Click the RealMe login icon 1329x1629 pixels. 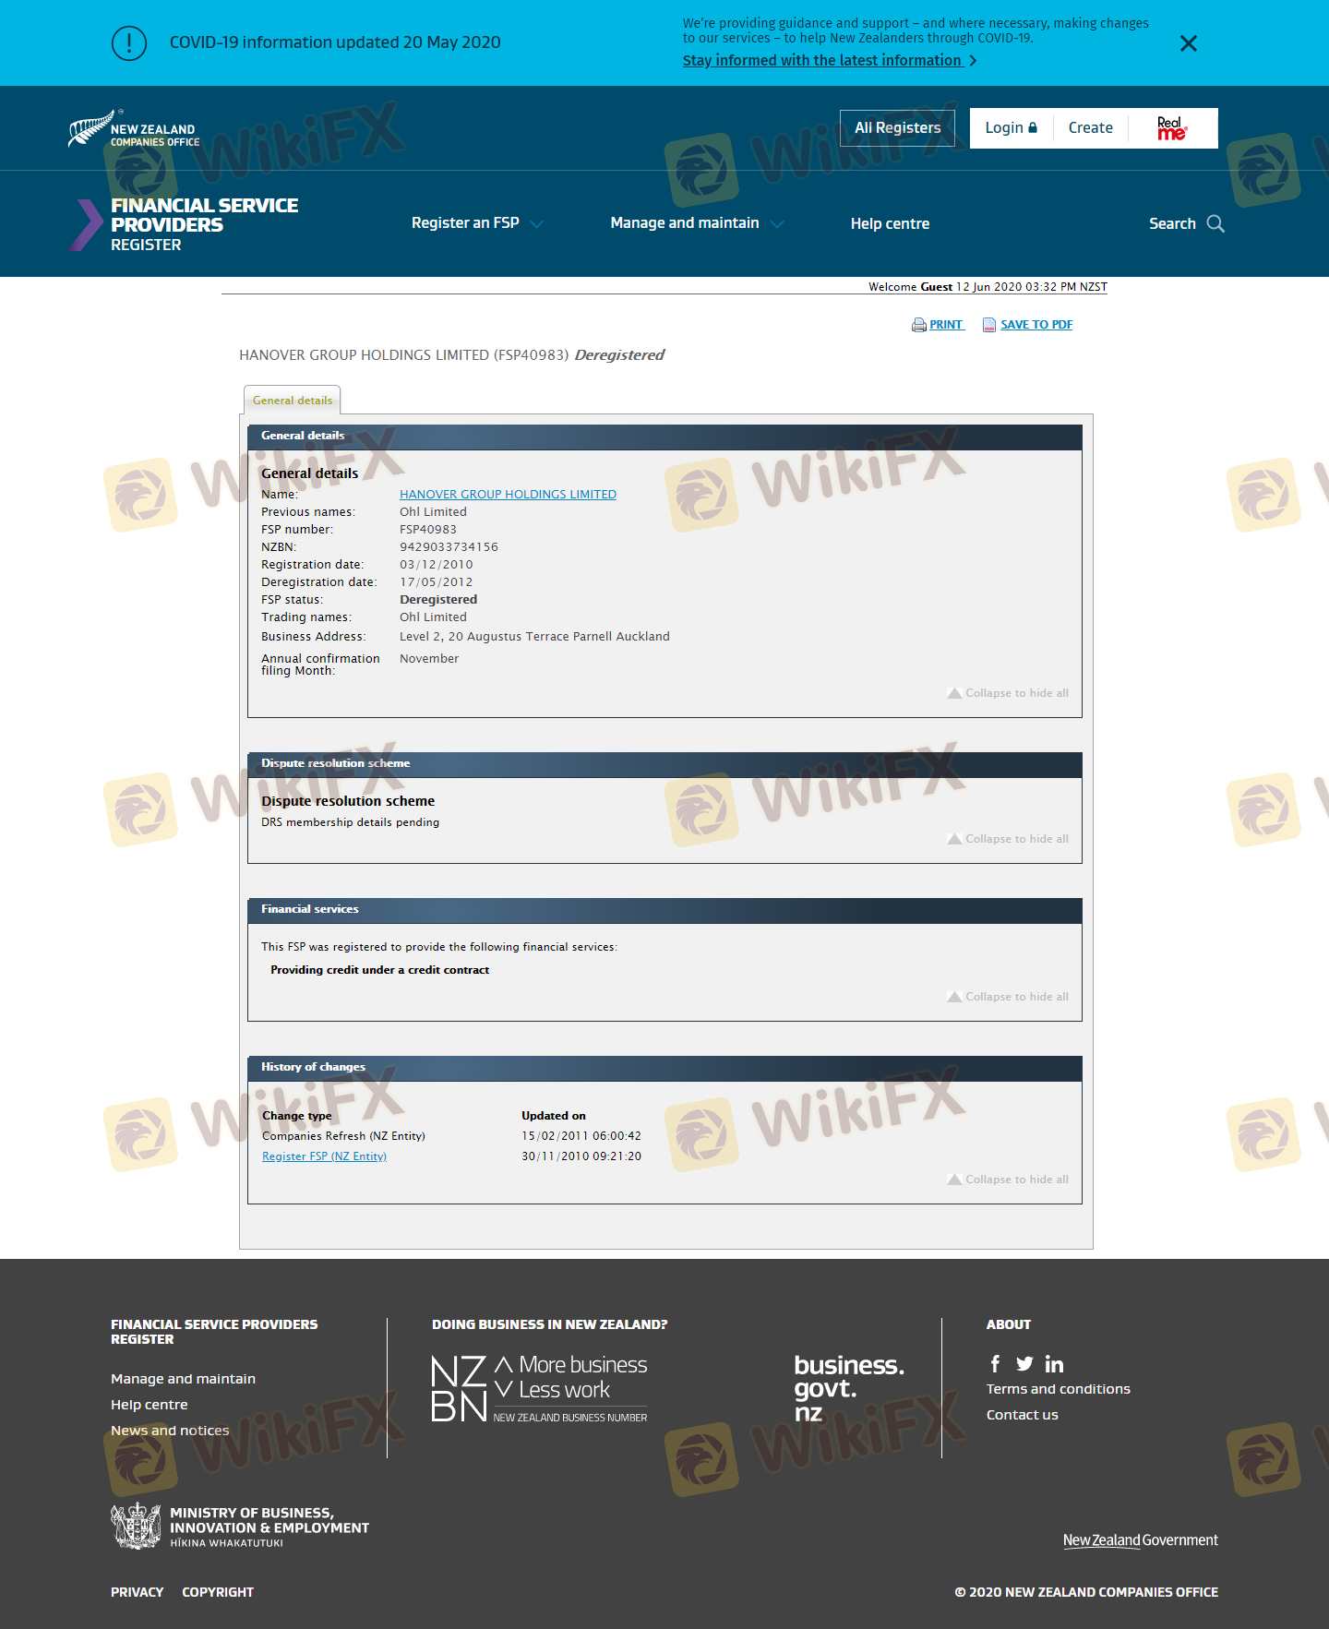pyautogui.click(x=1171, y=128)
